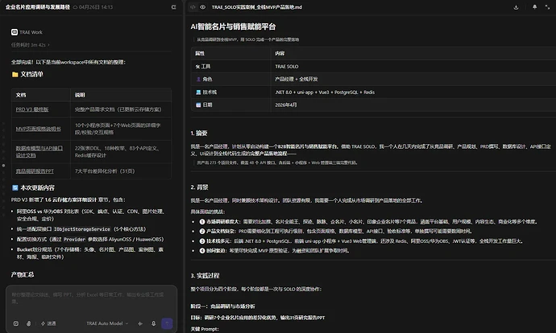
Task: Download the TRAE_SOLO markdown document
Action: click(516, 7)
